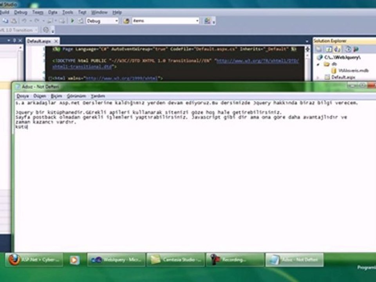This screenshot has width=376, height=282.
Task: Switch to the Recording taskbar button
Action: [235, 260]
